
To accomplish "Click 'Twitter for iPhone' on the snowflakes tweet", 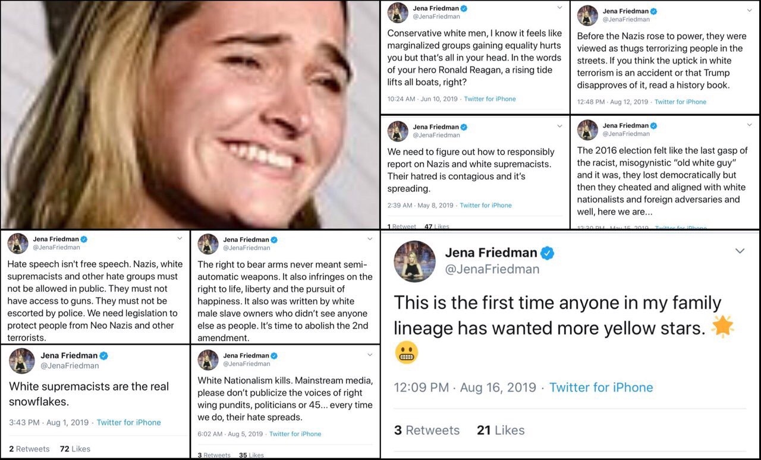I will coord(128,423).
